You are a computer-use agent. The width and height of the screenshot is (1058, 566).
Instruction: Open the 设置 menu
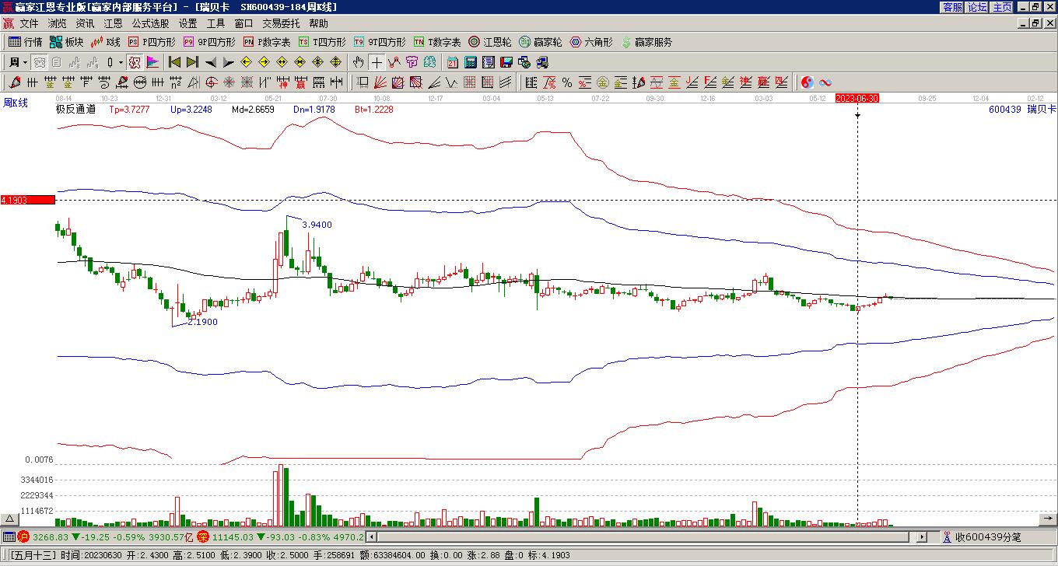pos(187,24)
